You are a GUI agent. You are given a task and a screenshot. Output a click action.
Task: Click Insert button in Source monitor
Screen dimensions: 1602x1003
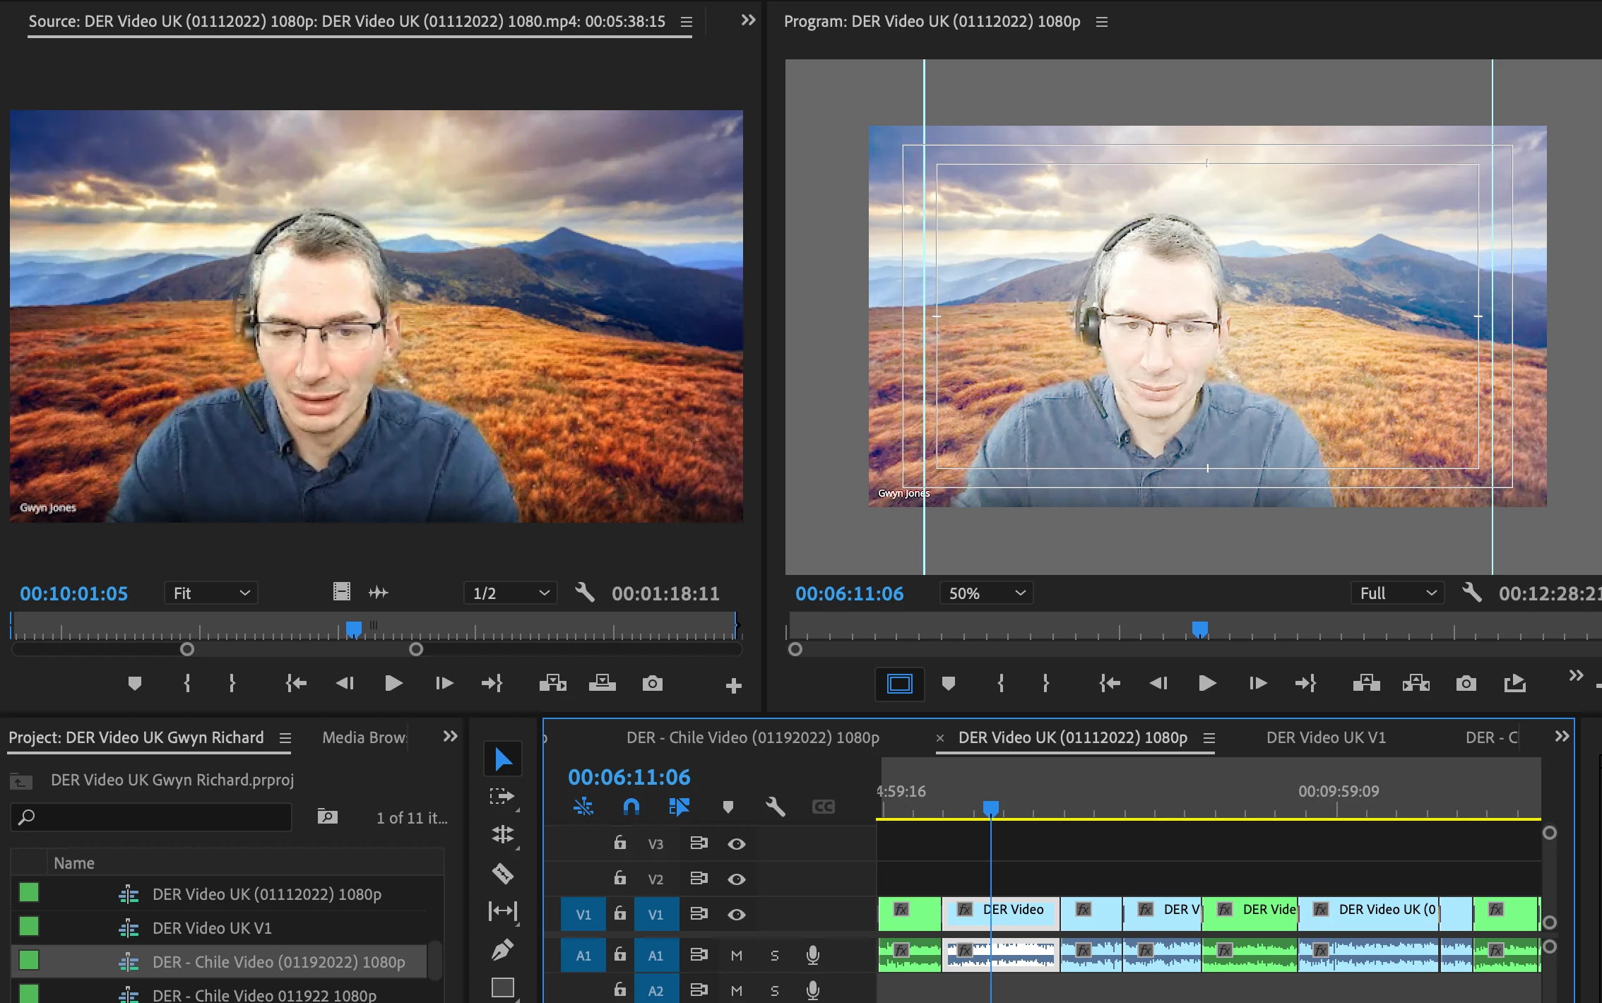pyautogui.click(x=552, y=684)
